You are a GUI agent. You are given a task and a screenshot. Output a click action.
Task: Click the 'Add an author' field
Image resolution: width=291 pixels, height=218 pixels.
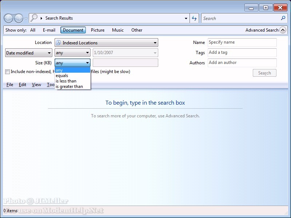(x=242, y=62)
